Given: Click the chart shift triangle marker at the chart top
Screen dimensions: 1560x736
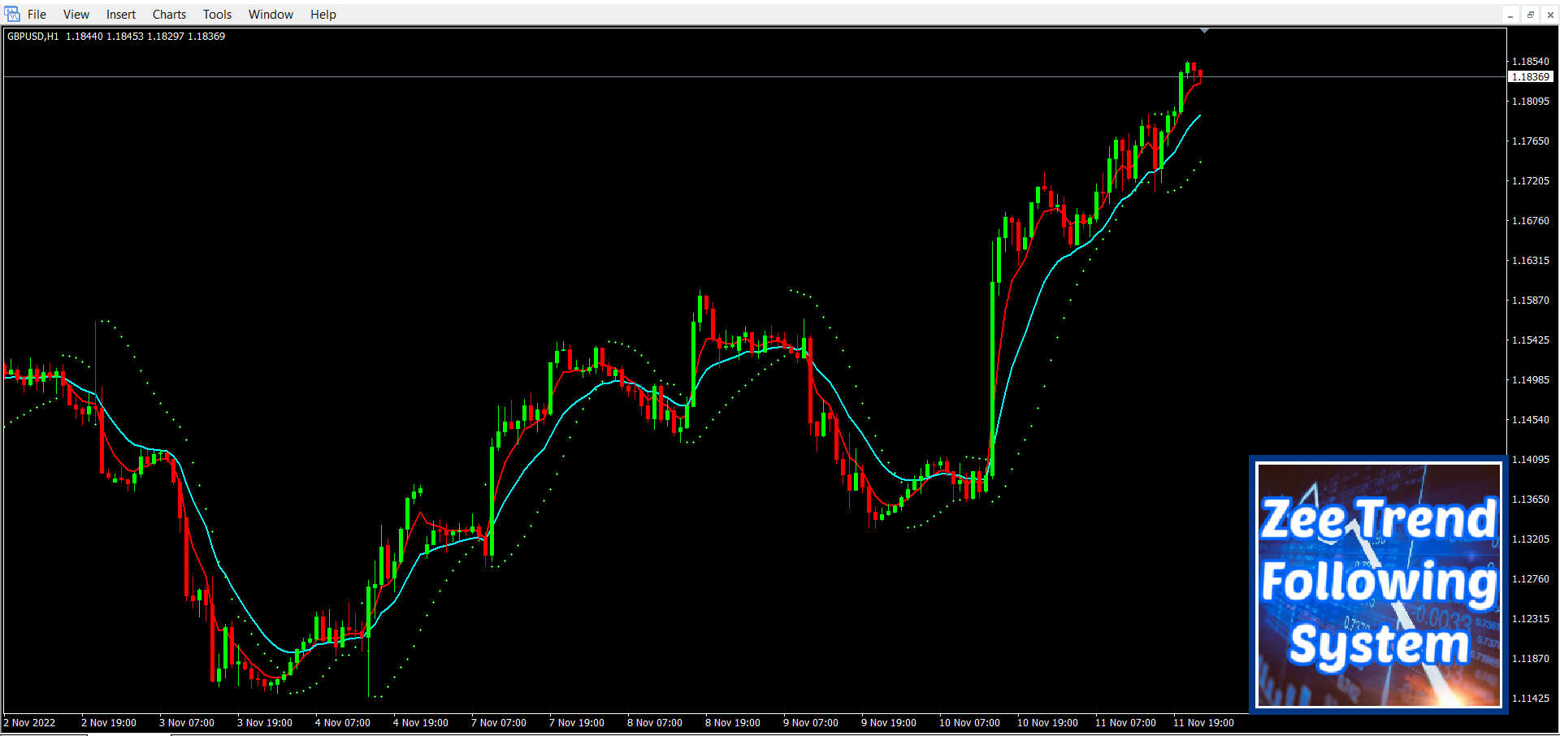Looking at the screenshot, I should 1205,31.
